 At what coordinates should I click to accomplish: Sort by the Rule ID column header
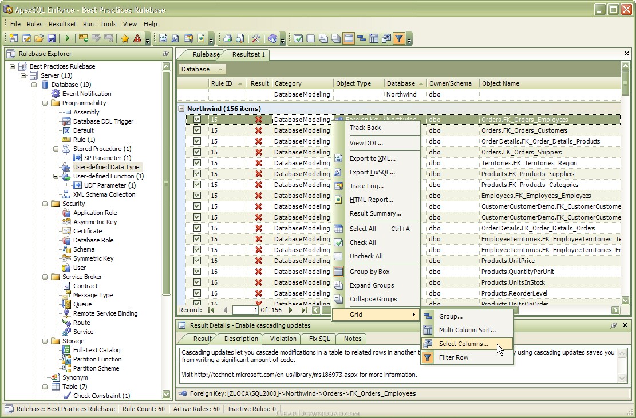(x=227, y=83)
